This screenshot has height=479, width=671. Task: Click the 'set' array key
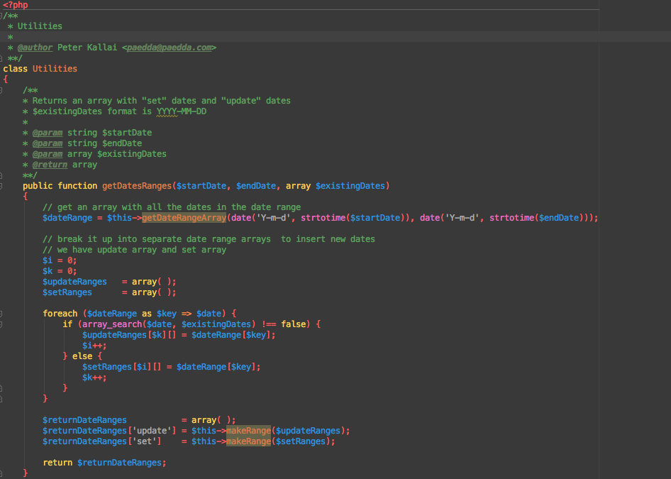coord(144,441)
